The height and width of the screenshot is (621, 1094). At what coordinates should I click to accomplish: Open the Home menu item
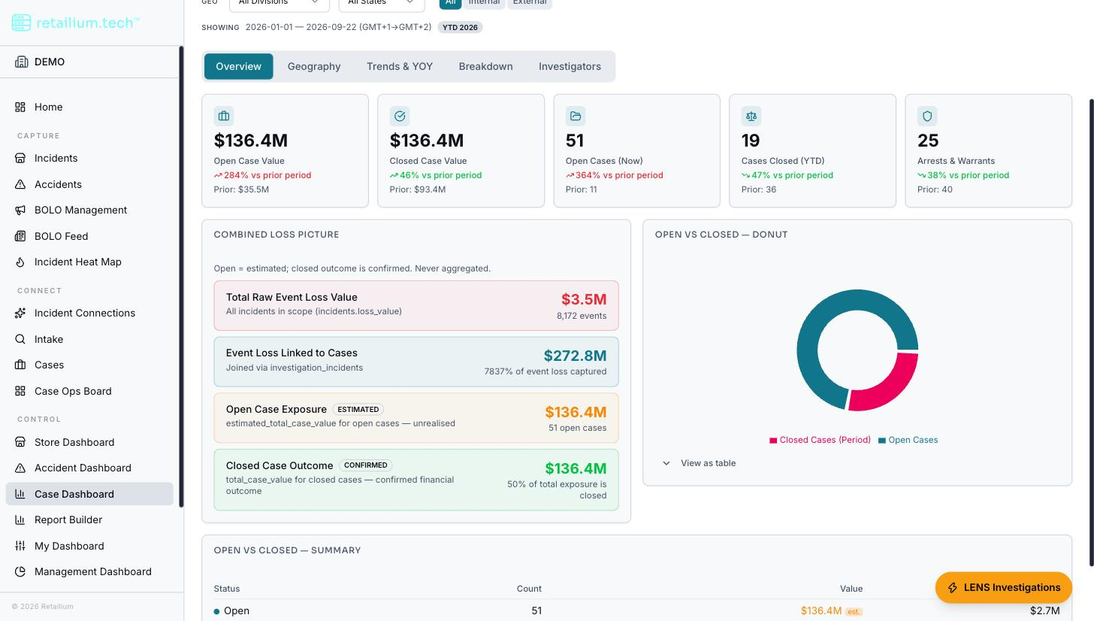[x=89, y=107]
